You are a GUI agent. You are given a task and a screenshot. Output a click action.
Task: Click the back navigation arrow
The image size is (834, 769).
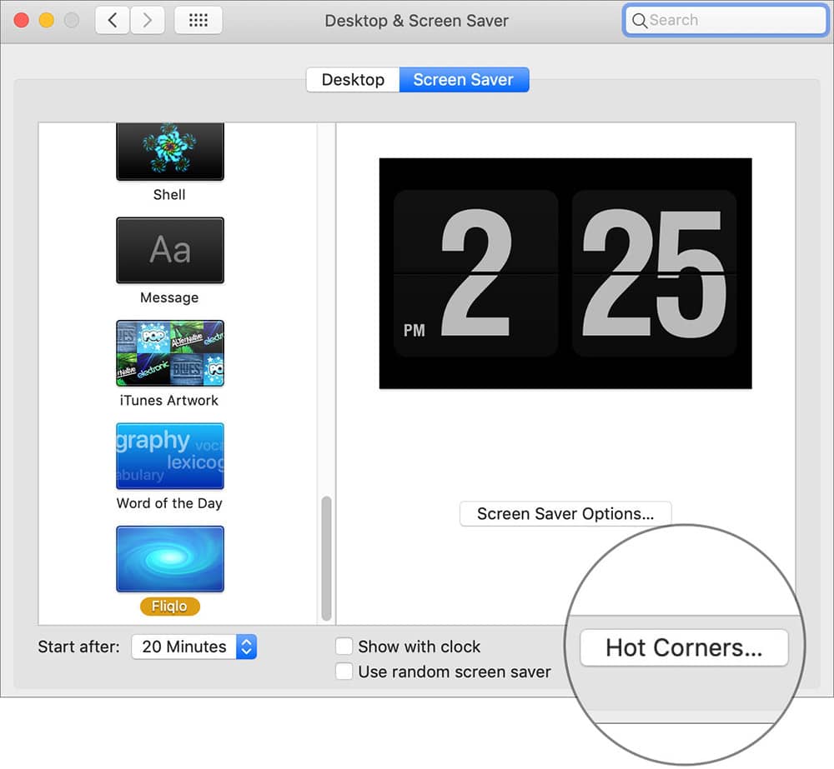point(113,19)
